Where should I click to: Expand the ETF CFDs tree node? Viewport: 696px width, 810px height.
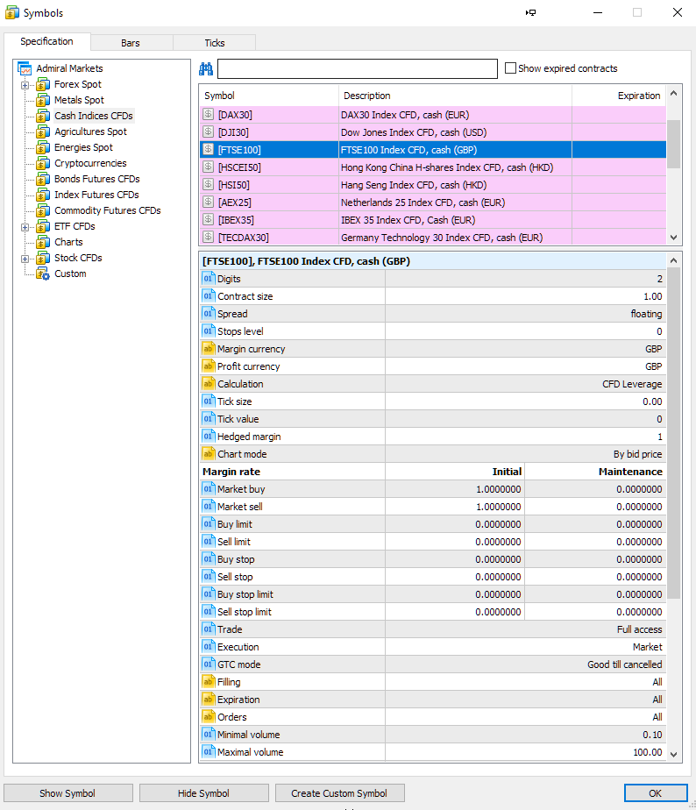25,227
